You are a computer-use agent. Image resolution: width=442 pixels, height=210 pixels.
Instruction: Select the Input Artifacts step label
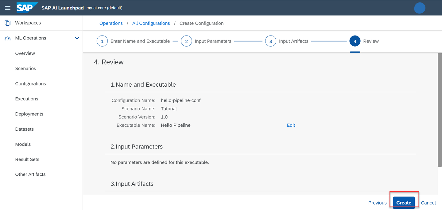point(294,41)
